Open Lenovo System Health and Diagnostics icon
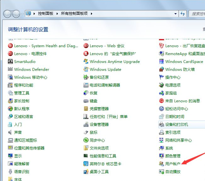Screen dimensions: 205x181 pyautogui.click(x=10, y=46)
